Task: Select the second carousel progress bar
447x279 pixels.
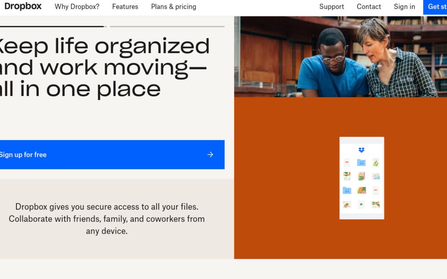Action: pyautogui.click(x=167, y=26)
